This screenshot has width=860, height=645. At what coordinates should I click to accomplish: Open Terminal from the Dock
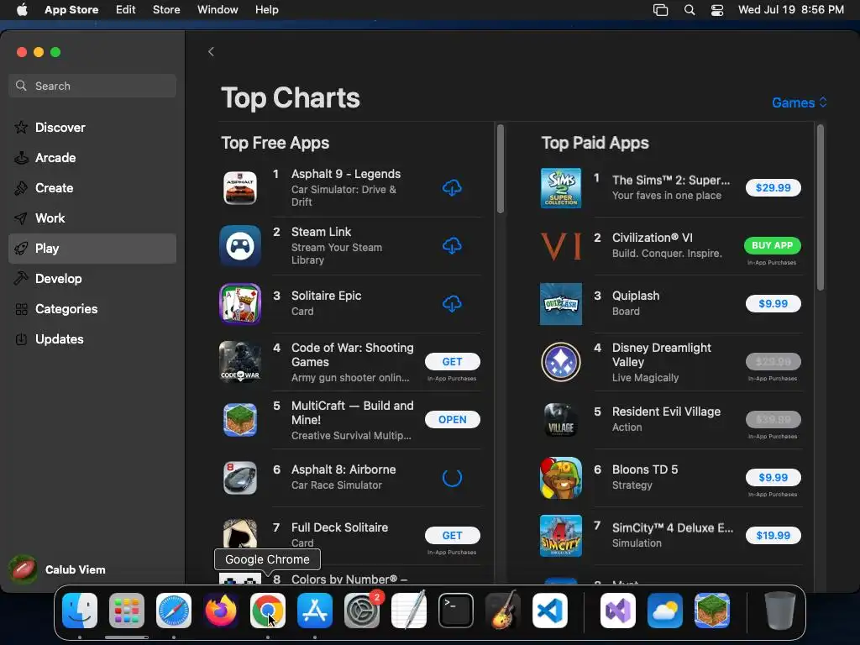click(x=456, y=610)
